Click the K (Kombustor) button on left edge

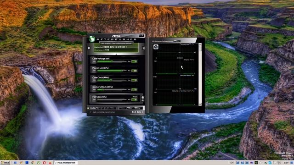(x=89, y=48)
